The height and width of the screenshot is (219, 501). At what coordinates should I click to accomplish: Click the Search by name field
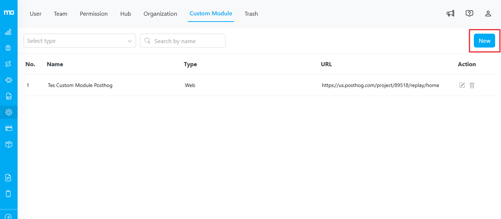tap(187, 41)
